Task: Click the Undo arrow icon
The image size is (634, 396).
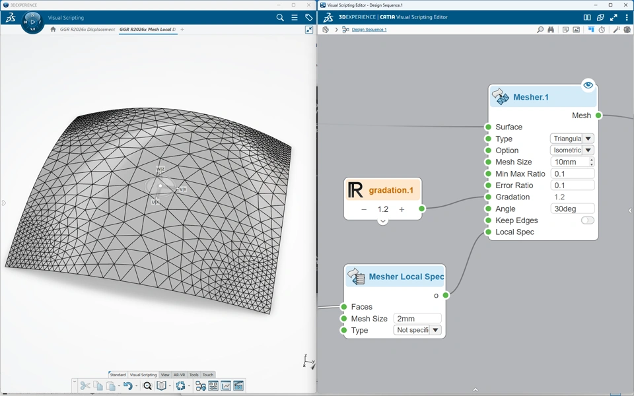Action: point(127,385)
